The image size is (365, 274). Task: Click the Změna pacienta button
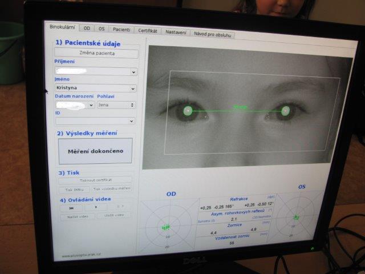96,53
